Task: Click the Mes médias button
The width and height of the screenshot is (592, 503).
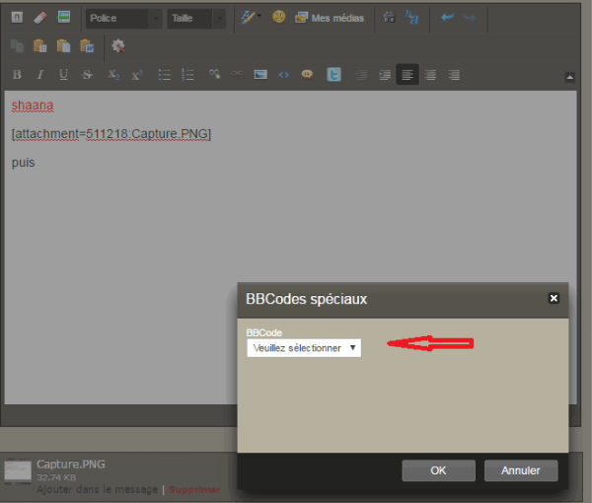Action: [330, 18]
